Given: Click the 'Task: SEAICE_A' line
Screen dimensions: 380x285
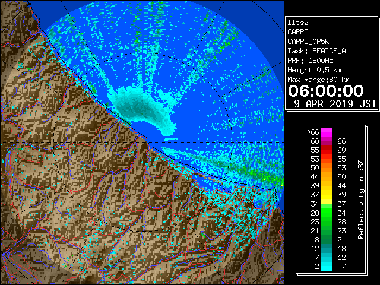Looking at the screenshot, I should [316, 51].
